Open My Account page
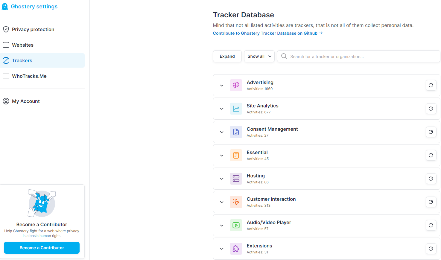441x260 pixels. click(42, 101)
